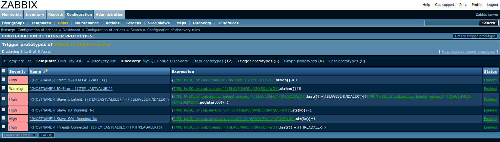Click the Create trigger prototype button
500x142 pixels.
click(475, 36)
